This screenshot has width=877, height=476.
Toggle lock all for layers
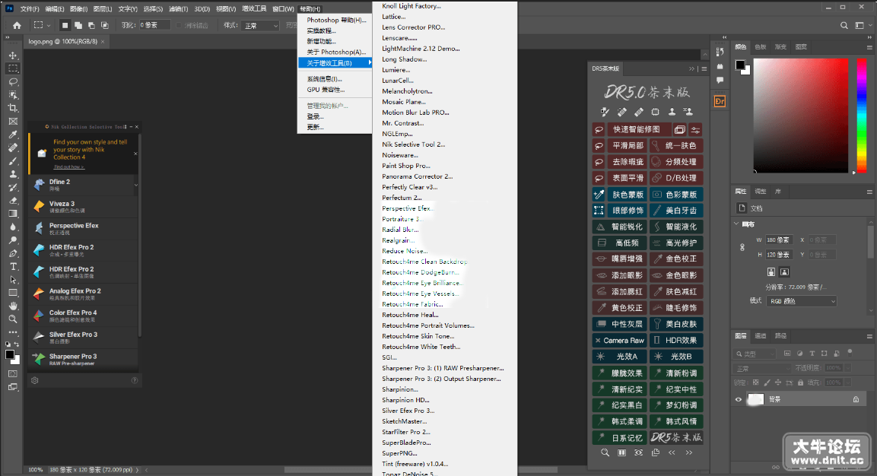[x=800, y=382]
